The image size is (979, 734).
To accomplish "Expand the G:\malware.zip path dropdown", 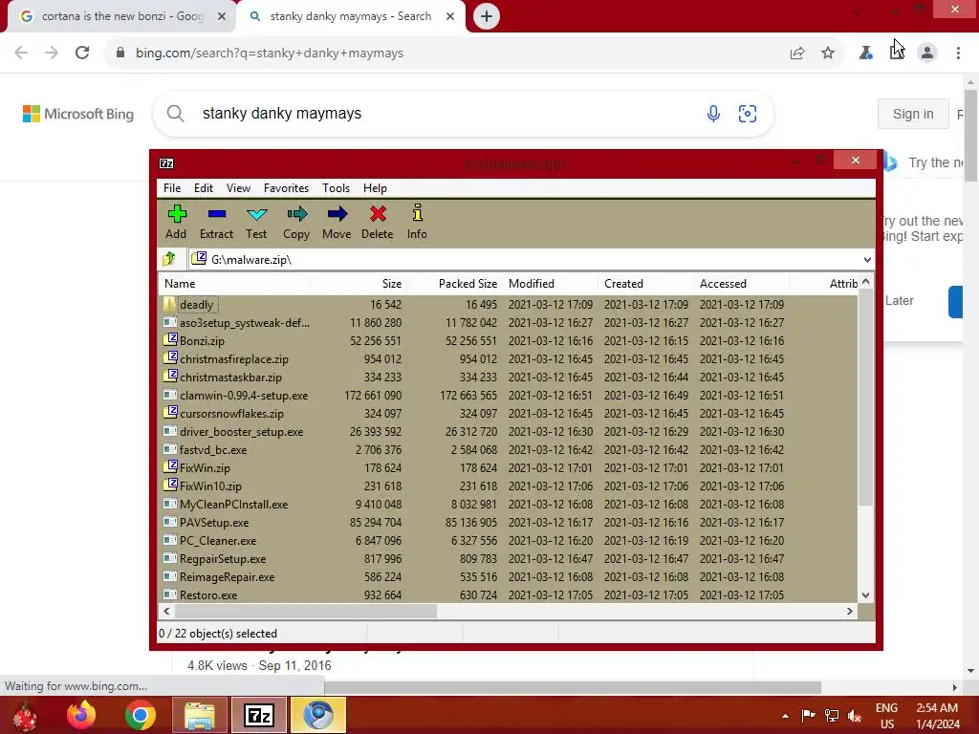I will pyautogui.click(x=867, y=260).
